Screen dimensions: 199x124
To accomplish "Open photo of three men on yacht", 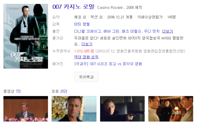I will click(x=171, y=109).
